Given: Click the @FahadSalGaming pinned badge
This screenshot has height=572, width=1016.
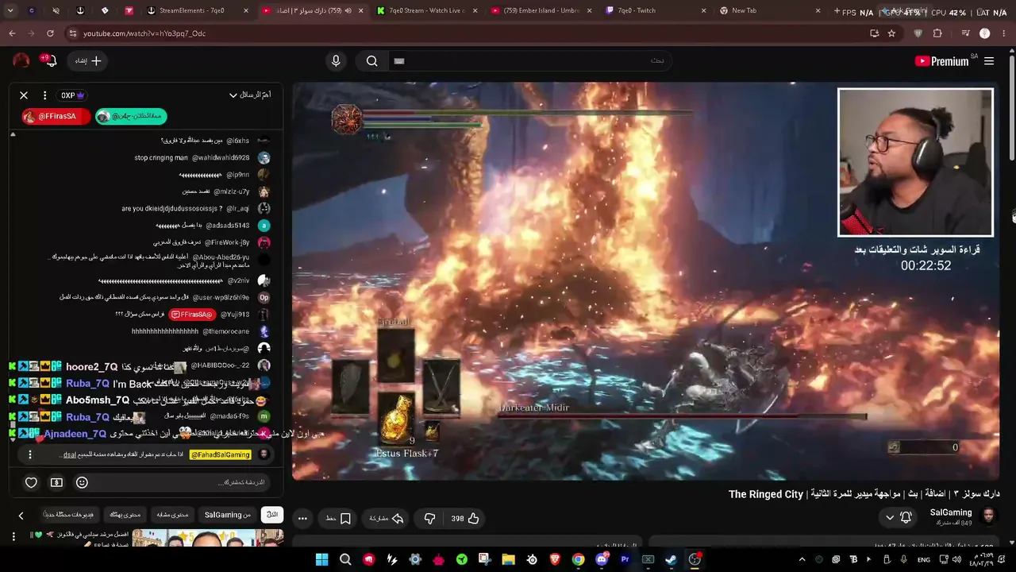Looking at the screenshot, I should tap(220, 454).
